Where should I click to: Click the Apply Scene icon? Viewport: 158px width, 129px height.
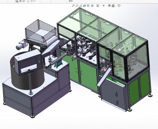tap(113, 6)
